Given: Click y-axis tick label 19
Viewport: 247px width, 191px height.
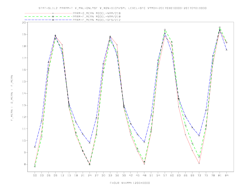Looking at the screenshot, I should tap(24, 34).
